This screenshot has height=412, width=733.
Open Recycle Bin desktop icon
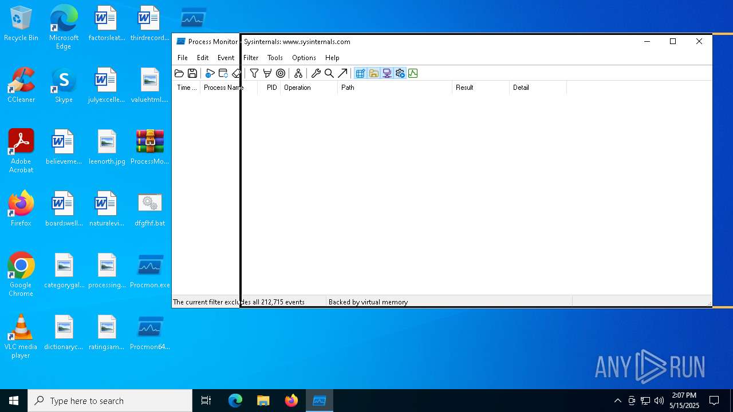click(x=21, y=24)
